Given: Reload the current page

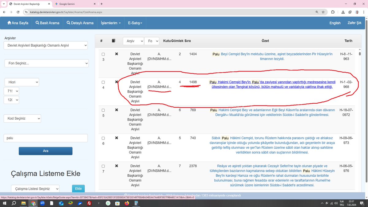Looking at the screenshot, I should tap(18, 12).
